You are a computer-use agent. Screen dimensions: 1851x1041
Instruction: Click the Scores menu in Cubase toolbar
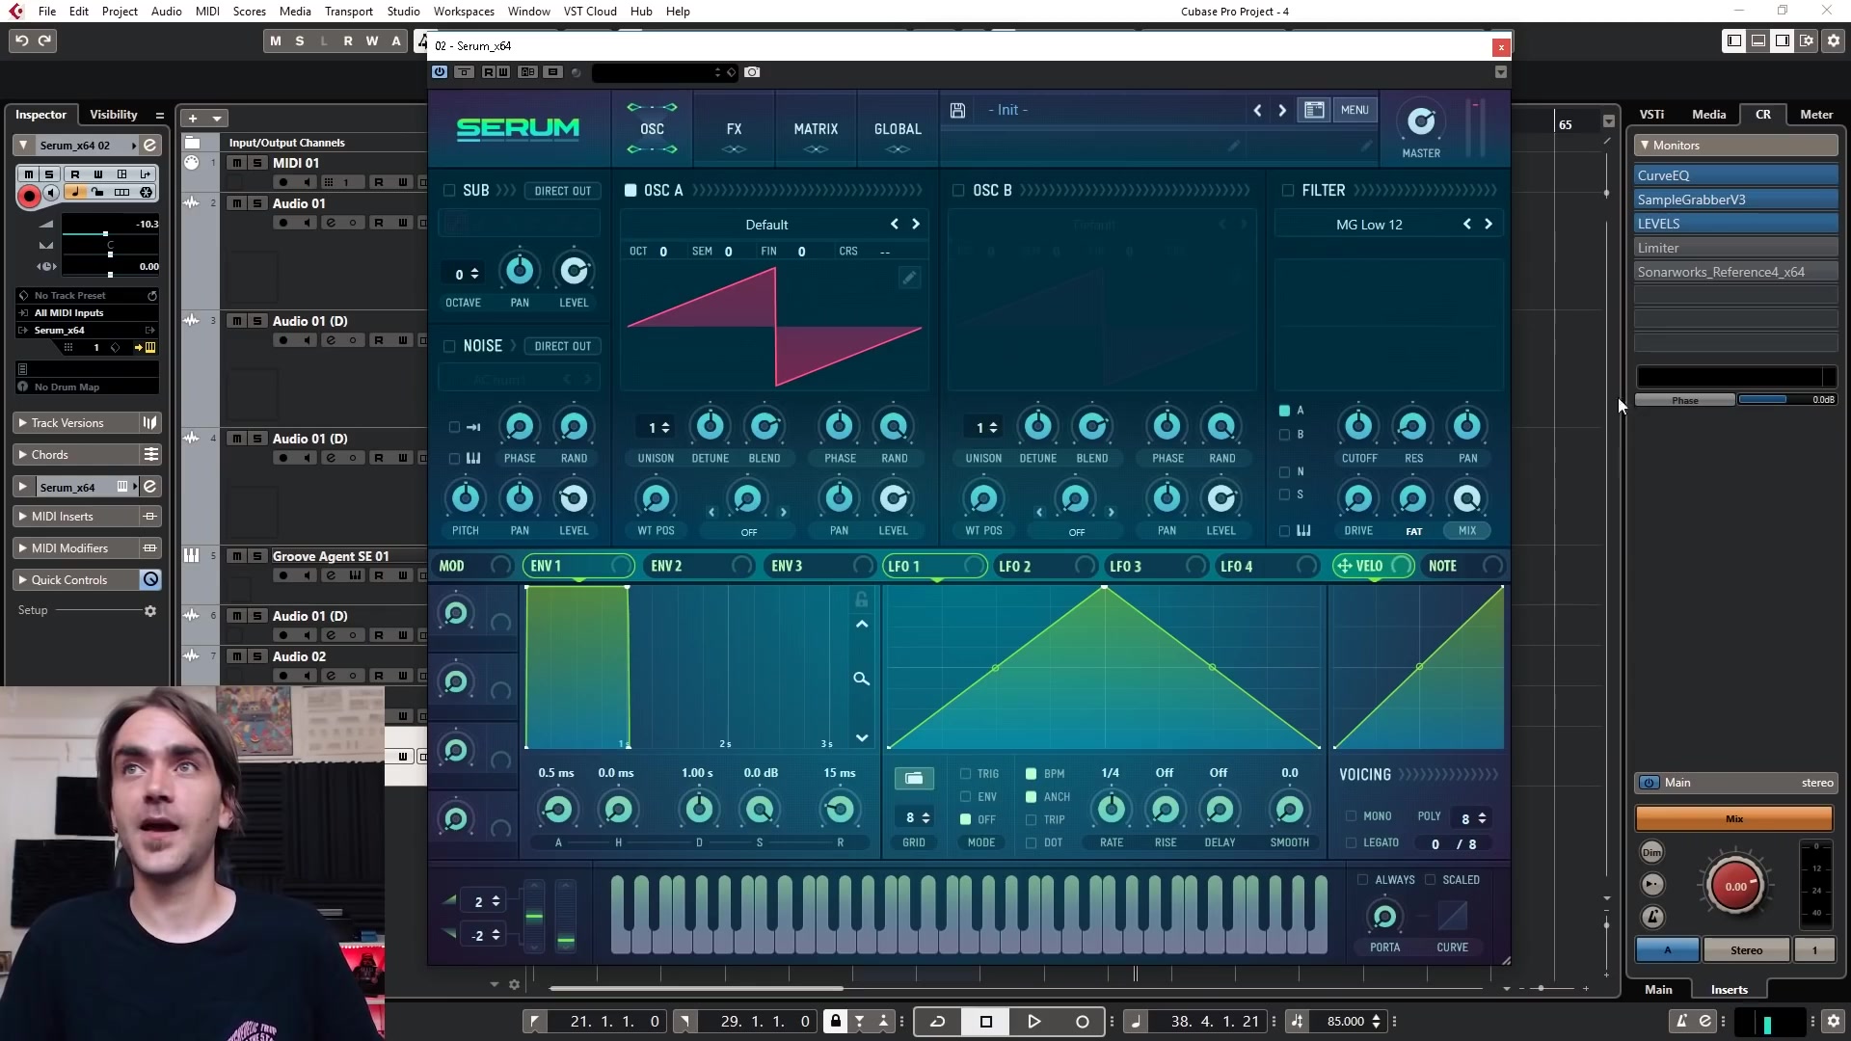pos(248,11)
